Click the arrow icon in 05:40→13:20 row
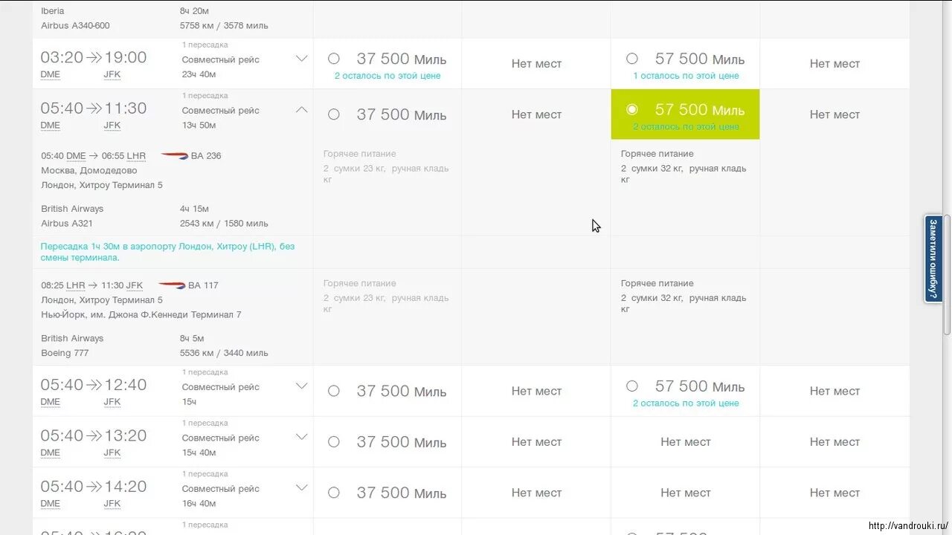 [x=94, y=435]
